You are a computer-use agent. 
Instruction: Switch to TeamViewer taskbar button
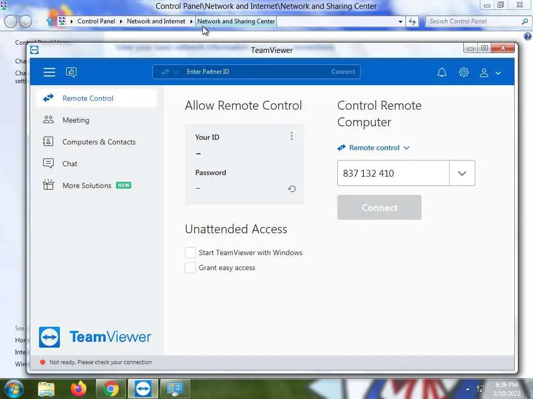(x=143, y=389)
